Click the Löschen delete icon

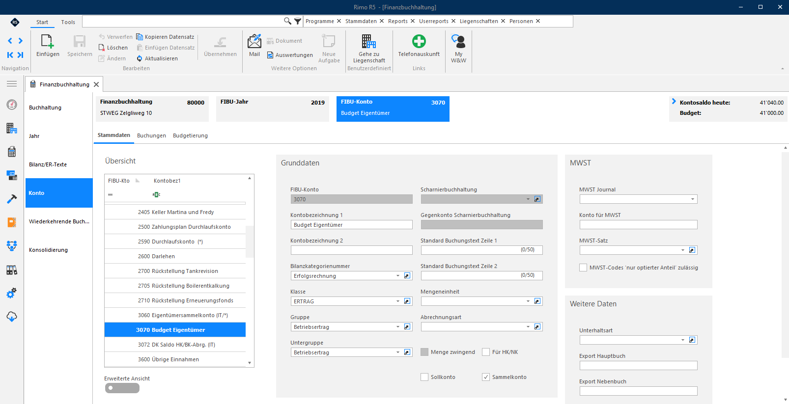pos(102,48)
